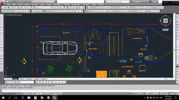Click the MODEL space status button
179x100 pixels.
(135, 94)
